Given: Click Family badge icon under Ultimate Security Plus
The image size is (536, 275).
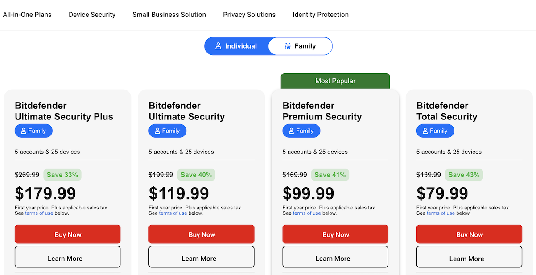Looking at the screenshot, I should coord(23,131).
